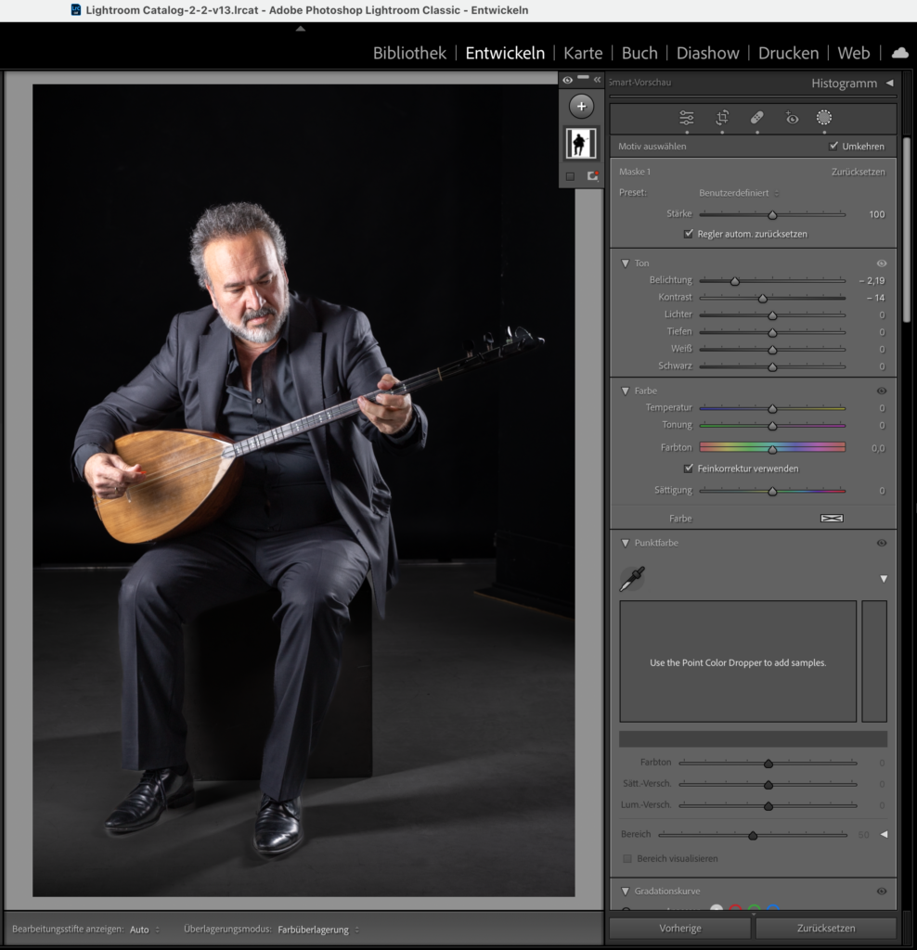This screenshot has height=950, width=917.
Task: Click the Sättigung slider handle
Action: (772, 492)
